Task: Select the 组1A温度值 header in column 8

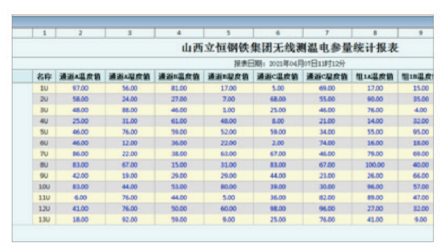Action: click(x=375, y=77)
